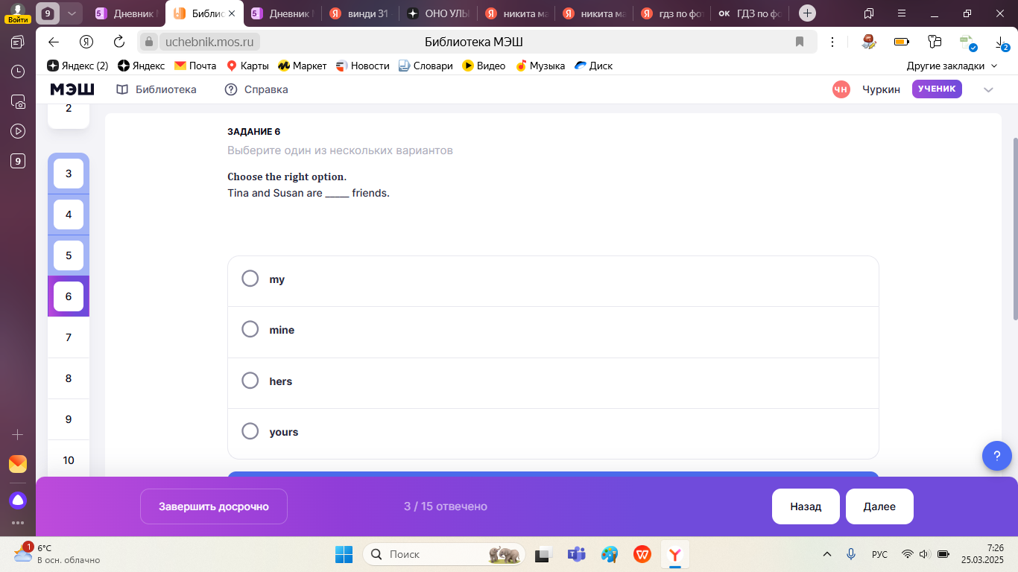Click the Далее button
The width and height of the screenshot is (1018, 572).
click(879, 506)
